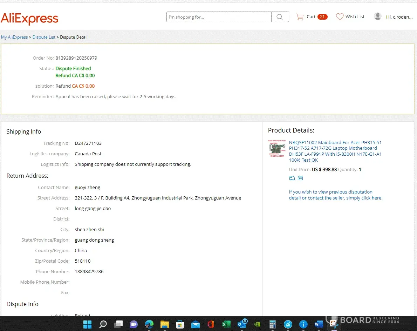Click the user avatar icon

click(x=377, y=16)
